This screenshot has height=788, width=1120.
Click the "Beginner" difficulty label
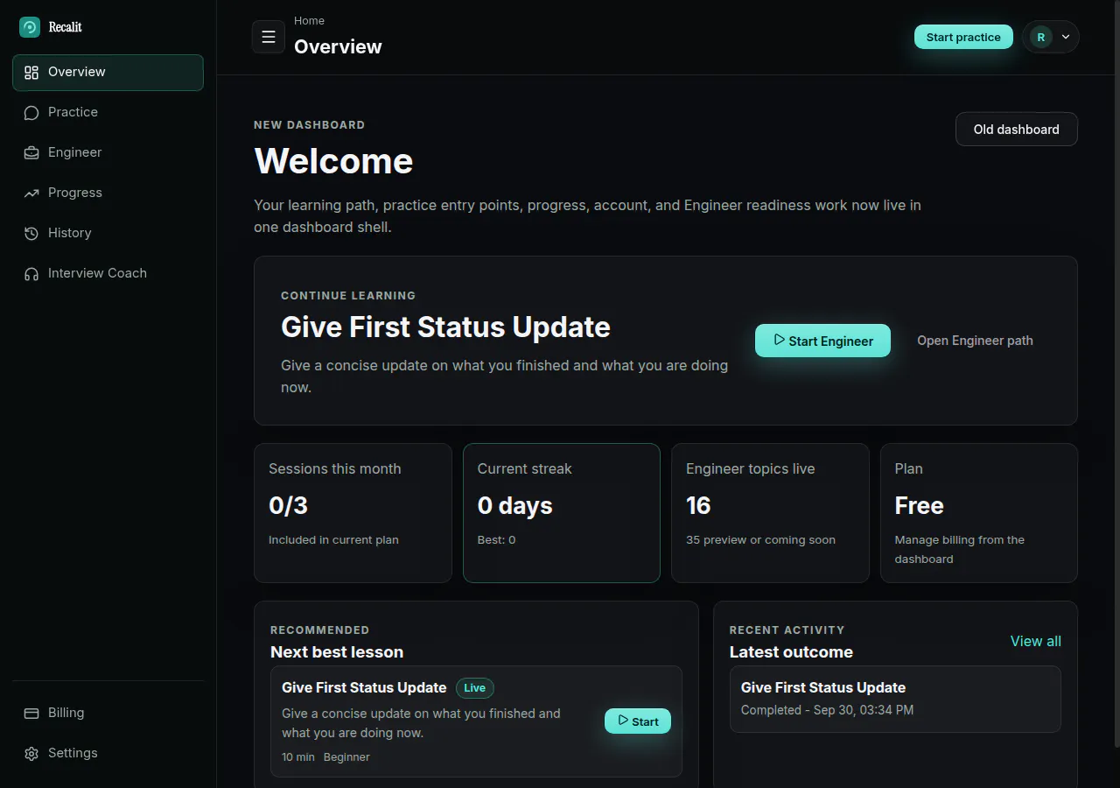click(346, 757)
